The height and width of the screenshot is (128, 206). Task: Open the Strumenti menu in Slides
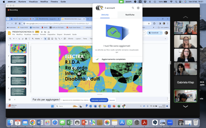pyautogui.click(x=67, y=34)
